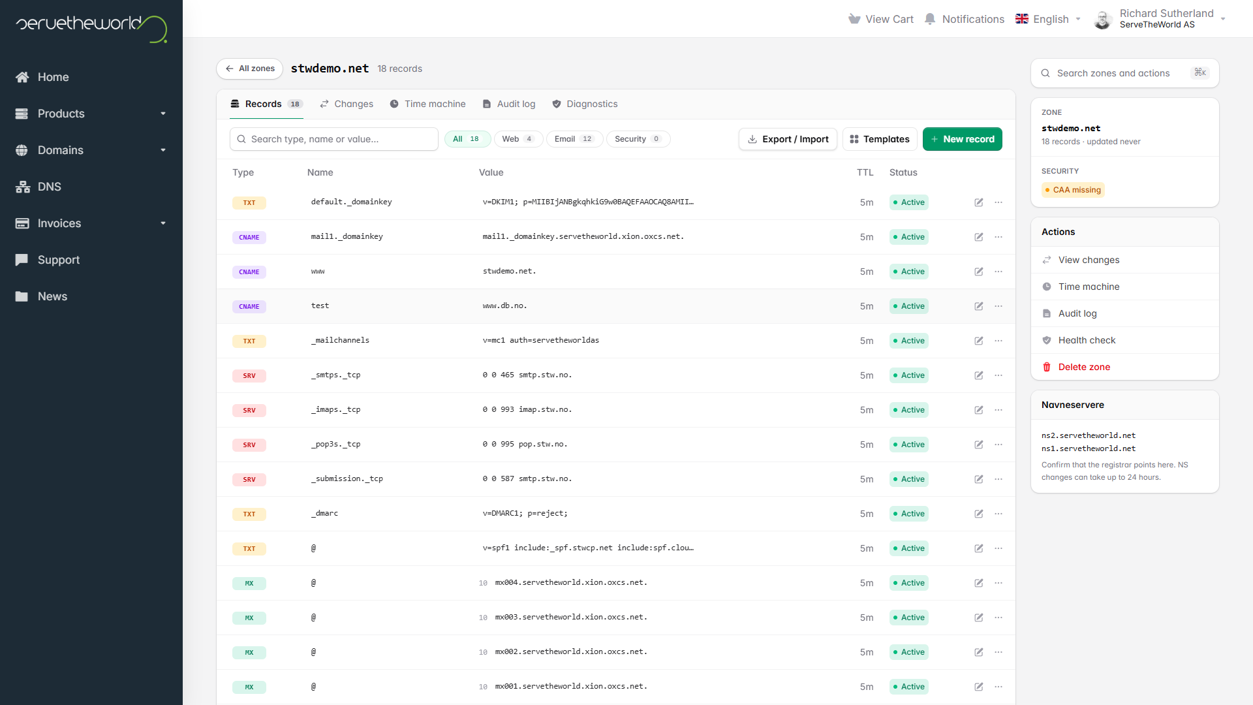Viewport: 1253px width, 705px height.
Task: Edit the mx004 MX record
Action: tap(979, 583)
